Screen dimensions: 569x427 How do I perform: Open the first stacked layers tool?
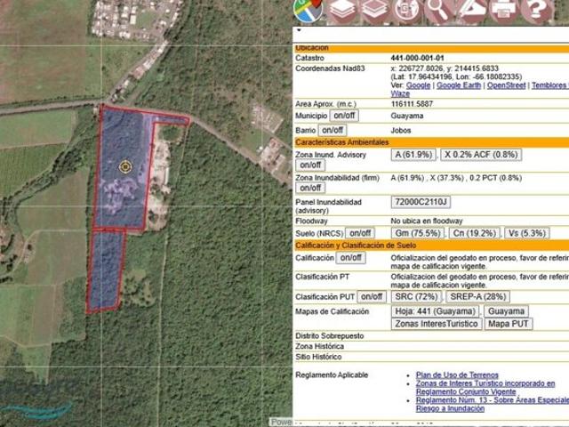click(341, 10)
